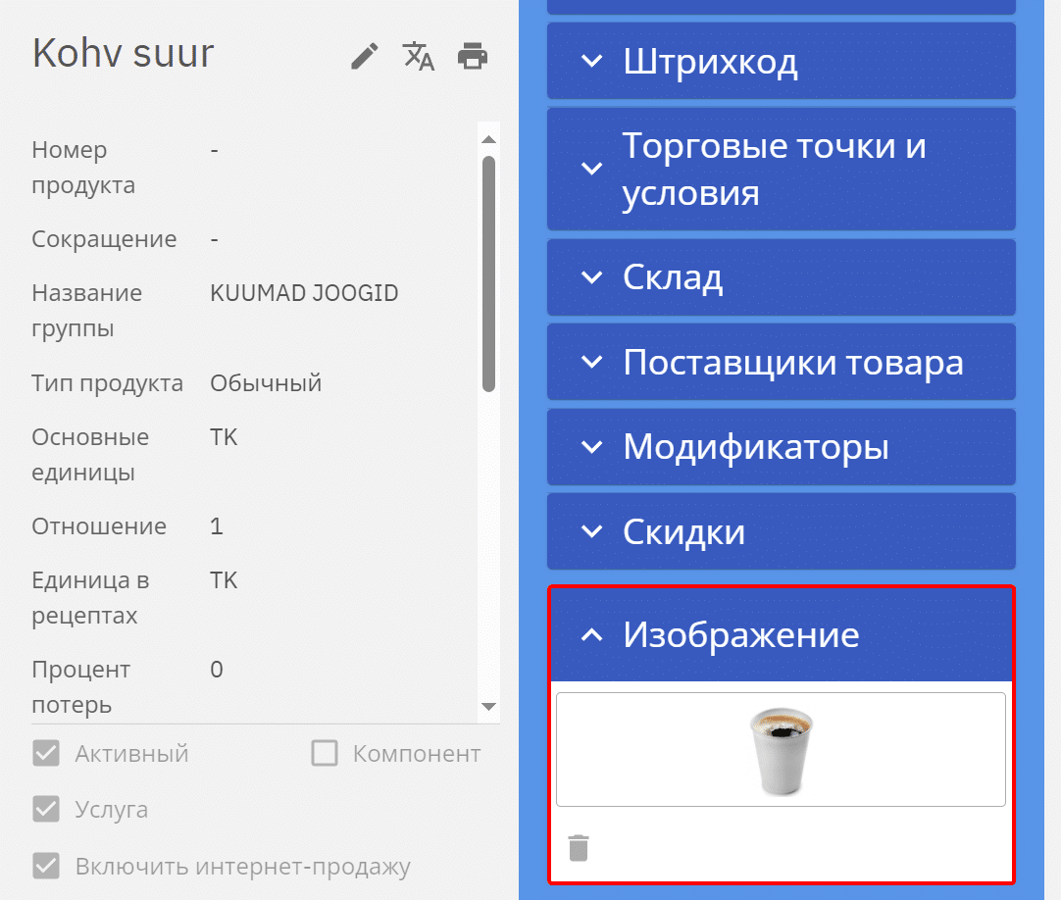Click the scrollbar up arrow
The image size is (1061, 900).
pyautogui.click(x=488, y=138)
